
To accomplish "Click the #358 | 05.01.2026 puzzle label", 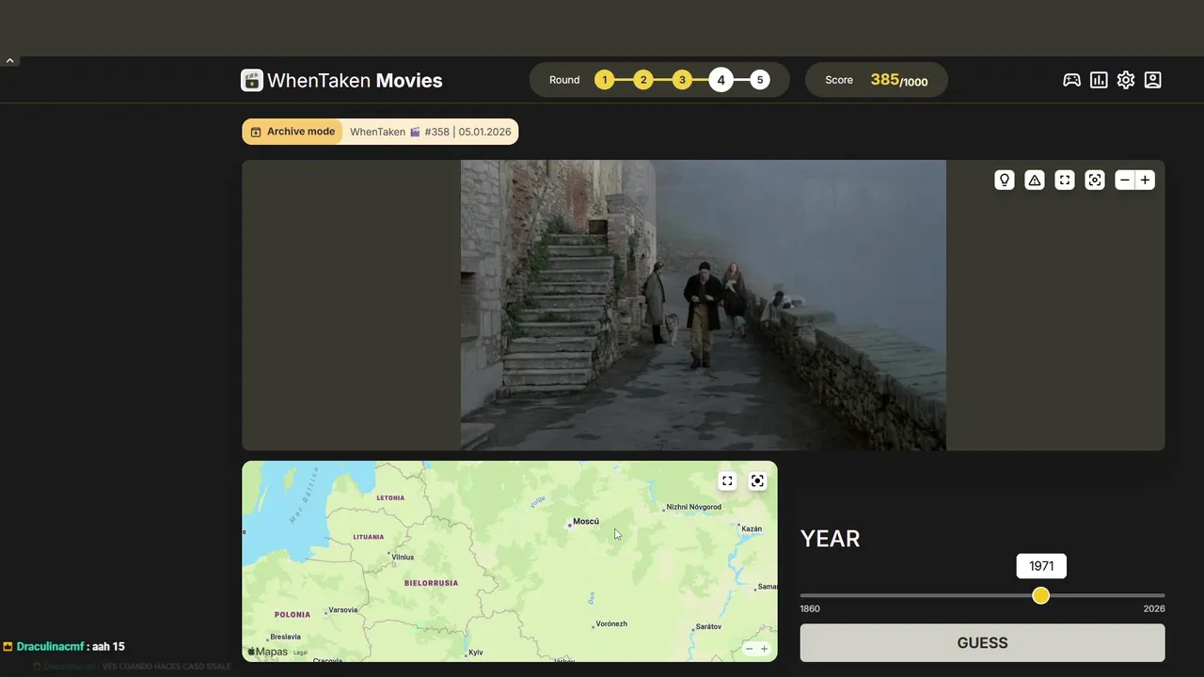I will coord(467,132).
